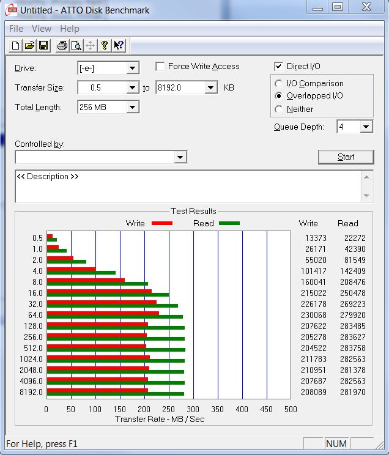Viewport: 389px width, 455px height.
Task: Print results using the printer icon
Action: click(x=62, y=45)
